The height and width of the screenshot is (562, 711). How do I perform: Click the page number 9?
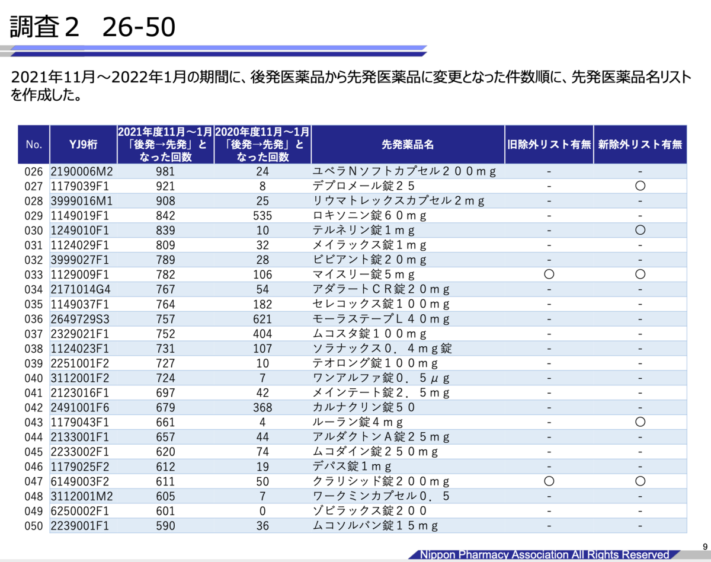click(704, 547)
